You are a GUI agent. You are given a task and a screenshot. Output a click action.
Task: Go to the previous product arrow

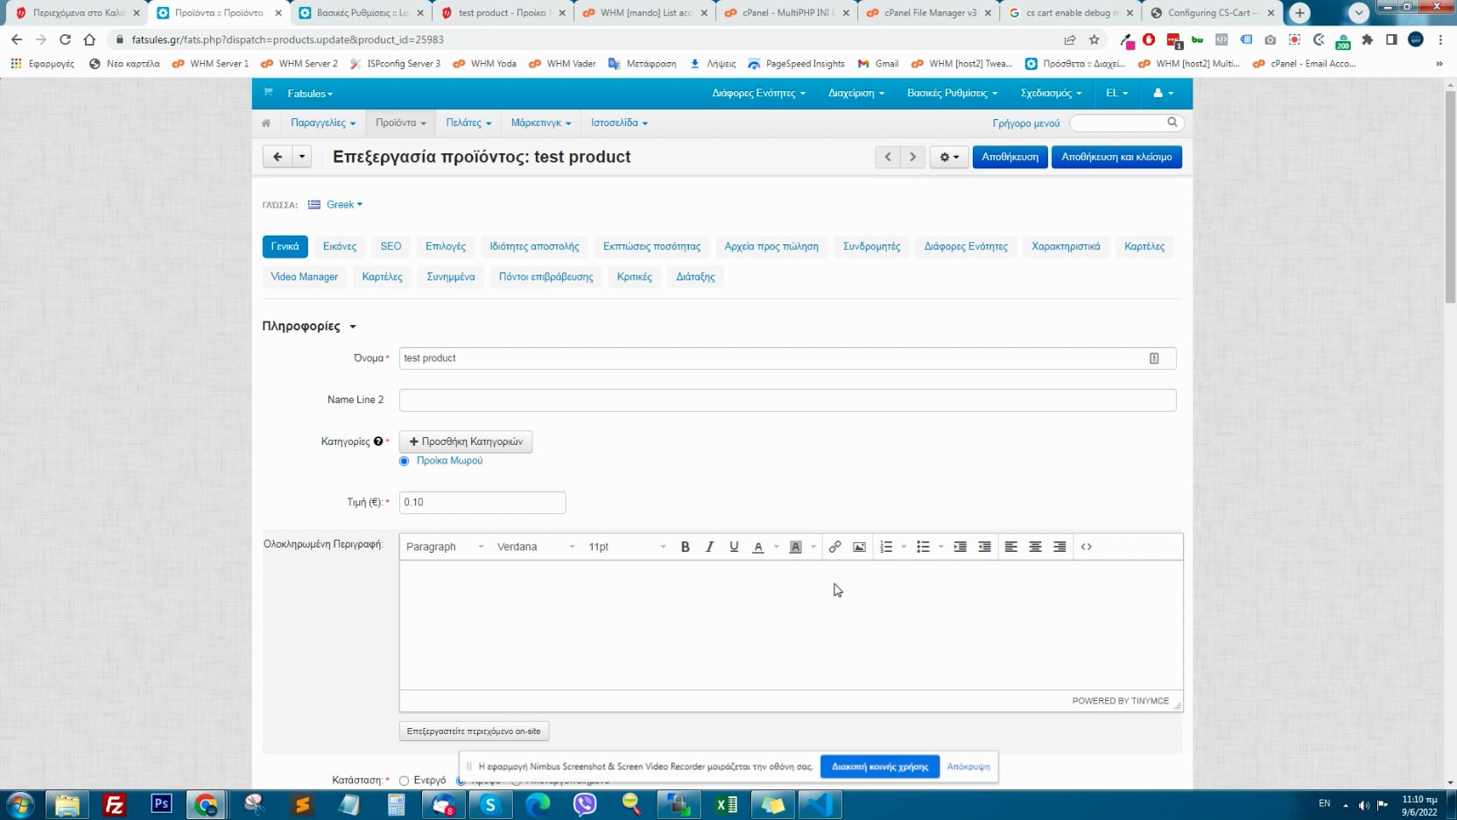(888, 157)
